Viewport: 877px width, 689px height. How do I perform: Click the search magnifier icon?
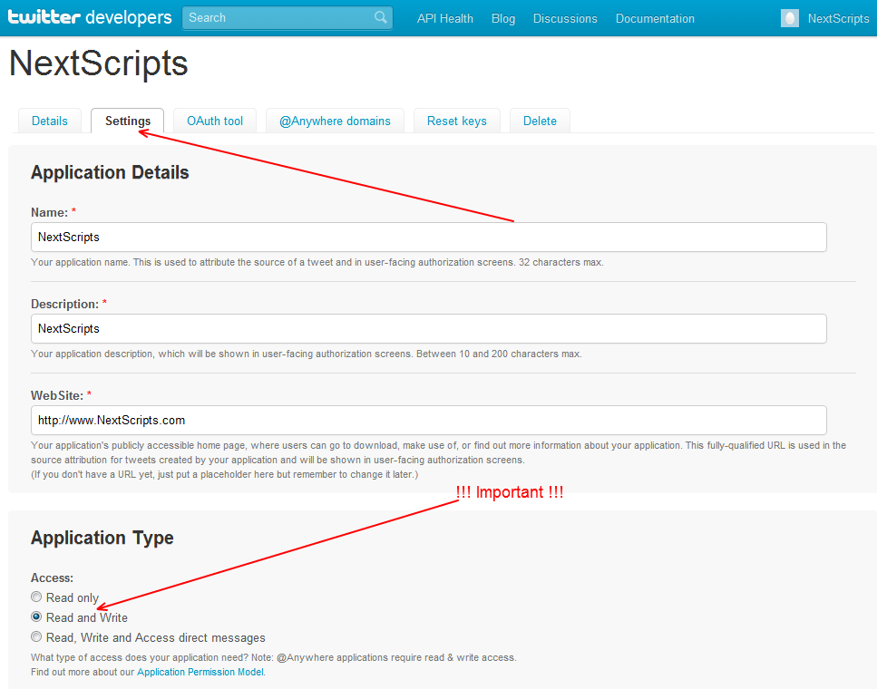tap(380, 17)
